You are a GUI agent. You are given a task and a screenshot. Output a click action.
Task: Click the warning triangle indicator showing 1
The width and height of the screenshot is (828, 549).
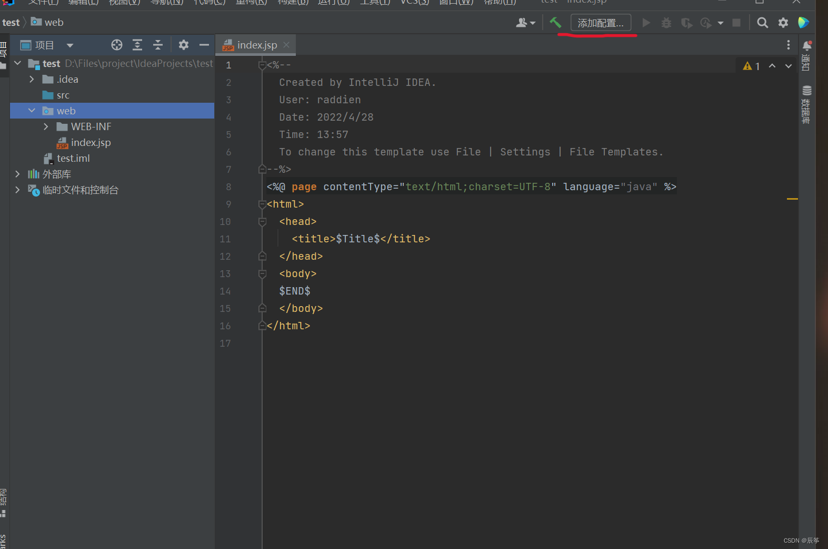751,66
